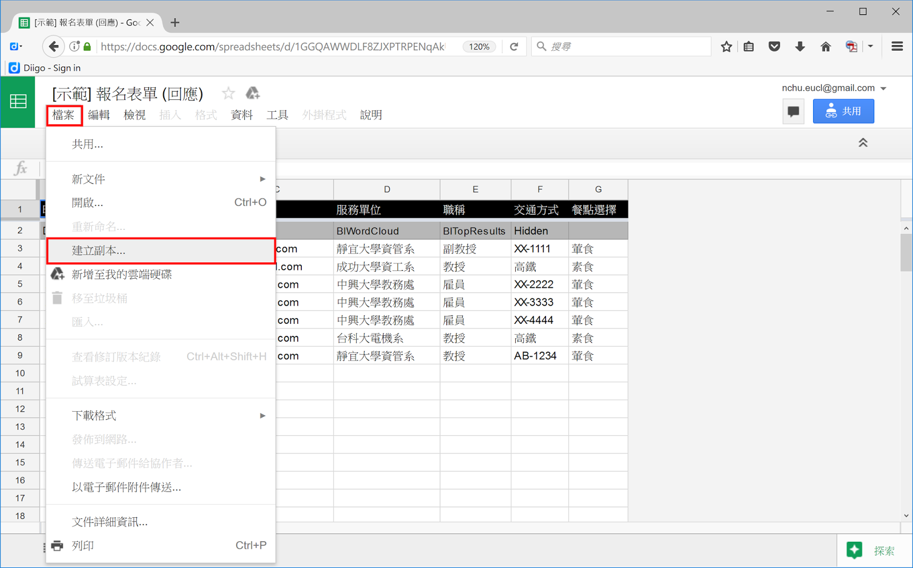The width and height of the screenshot is (913, 568).
Task: Close the 報名表單 browser tab
Action: coord(150,23)
